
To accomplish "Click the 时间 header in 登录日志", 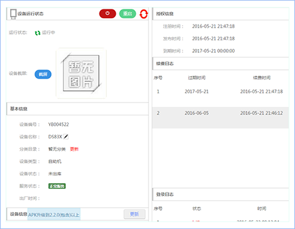I will [x=262, y=208].
